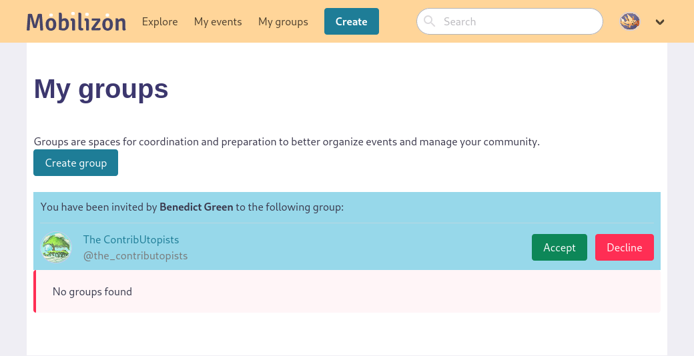Screen dimensions: 694x356
Task: Open The ContribUtopists group link
Action: tap(131, 239)
